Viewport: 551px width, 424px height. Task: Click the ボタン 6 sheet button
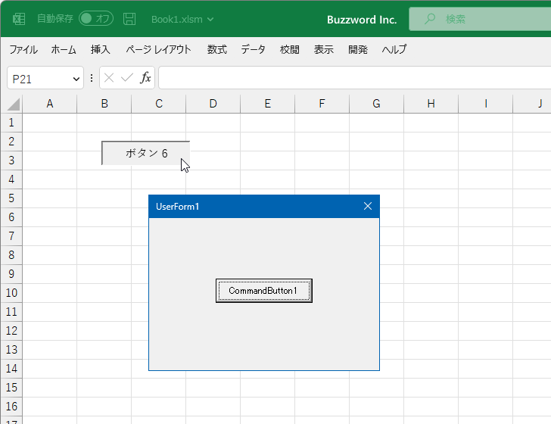tap(146, 153)
